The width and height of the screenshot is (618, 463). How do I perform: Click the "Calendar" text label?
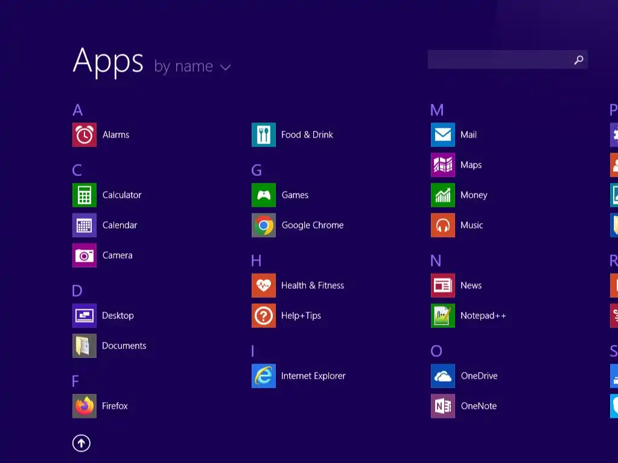click(120, 225)
